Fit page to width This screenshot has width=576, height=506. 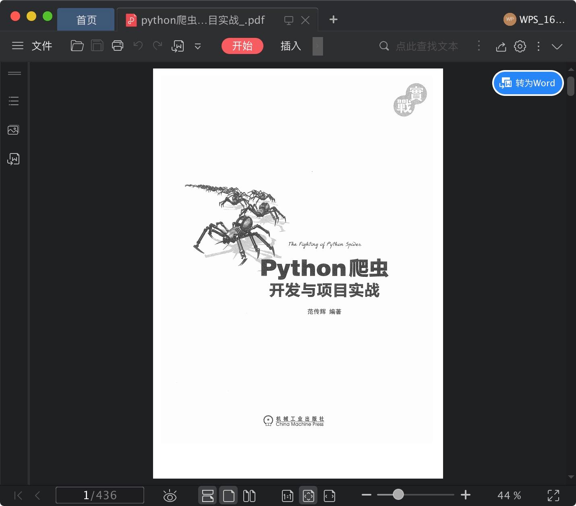click(x=329, y=496)
